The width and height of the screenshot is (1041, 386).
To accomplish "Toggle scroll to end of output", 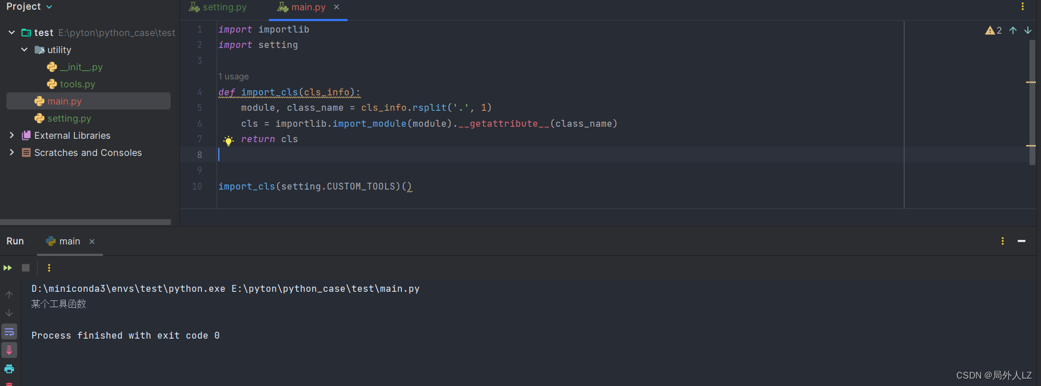I will pyautogui.click(x=9, y=350).
